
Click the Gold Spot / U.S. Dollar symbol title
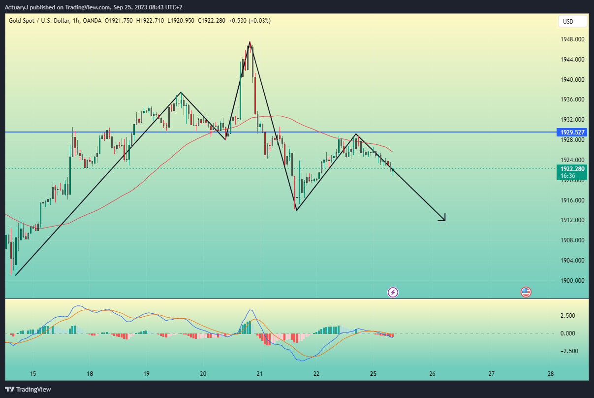(39, 21)
